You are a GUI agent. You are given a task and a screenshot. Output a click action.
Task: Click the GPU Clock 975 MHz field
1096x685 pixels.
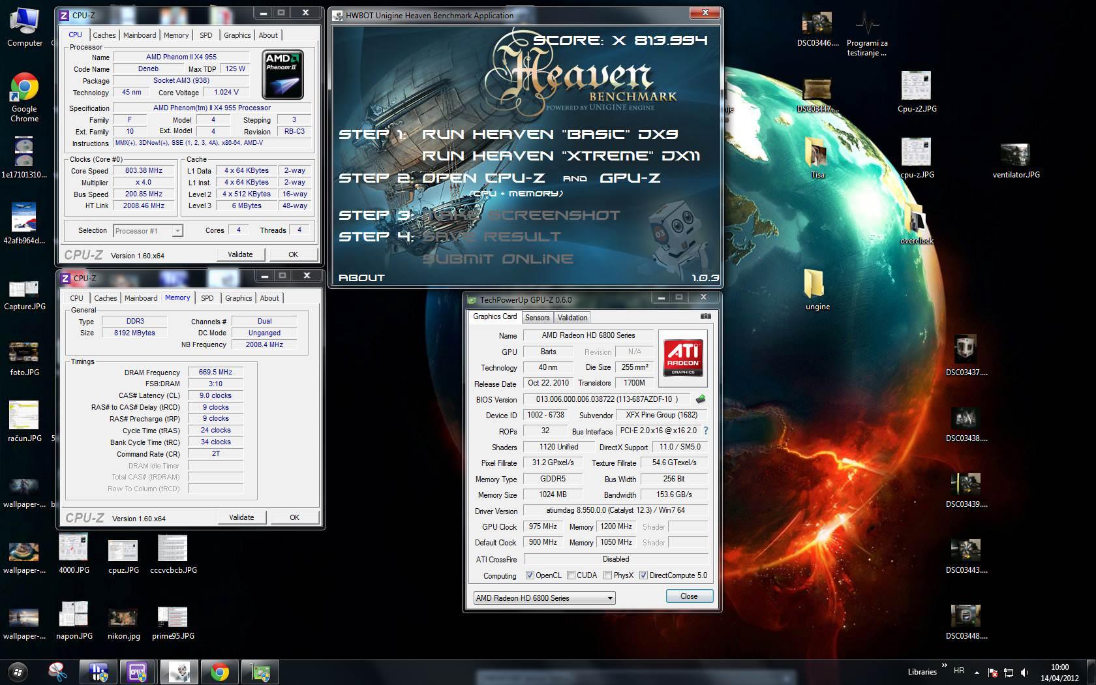click(x=543, y=526)
